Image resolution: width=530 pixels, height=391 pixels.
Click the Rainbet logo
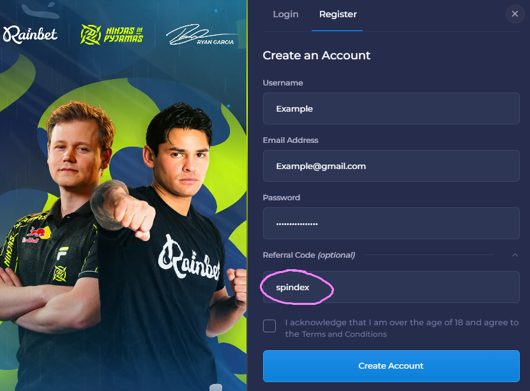point(31,35)
